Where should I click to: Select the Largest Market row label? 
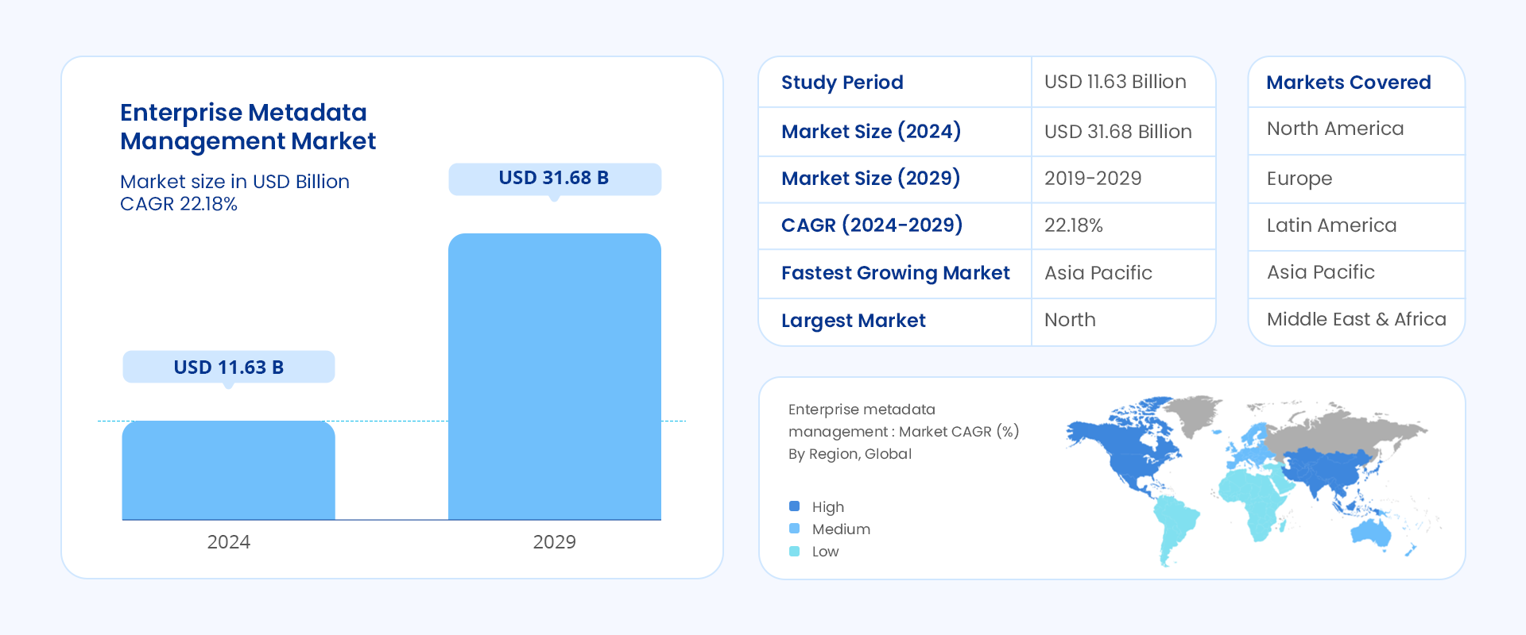pos(853,321)
